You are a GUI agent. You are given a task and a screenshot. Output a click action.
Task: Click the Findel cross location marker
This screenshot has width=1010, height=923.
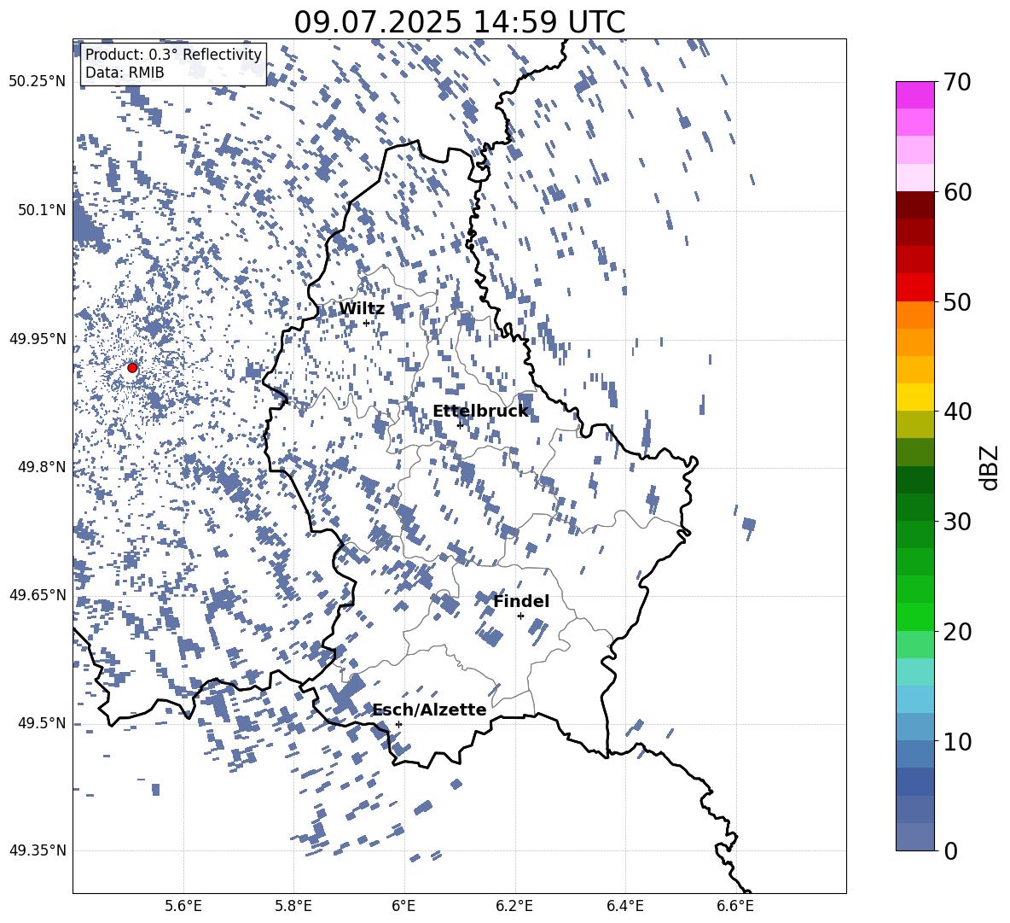point(520,616)
